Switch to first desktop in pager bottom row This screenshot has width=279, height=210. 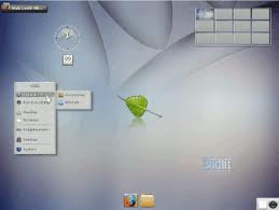pos(205,38)
